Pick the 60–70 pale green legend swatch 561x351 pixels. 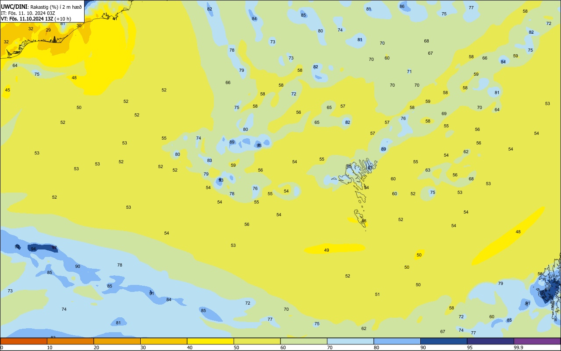point(304,341)
